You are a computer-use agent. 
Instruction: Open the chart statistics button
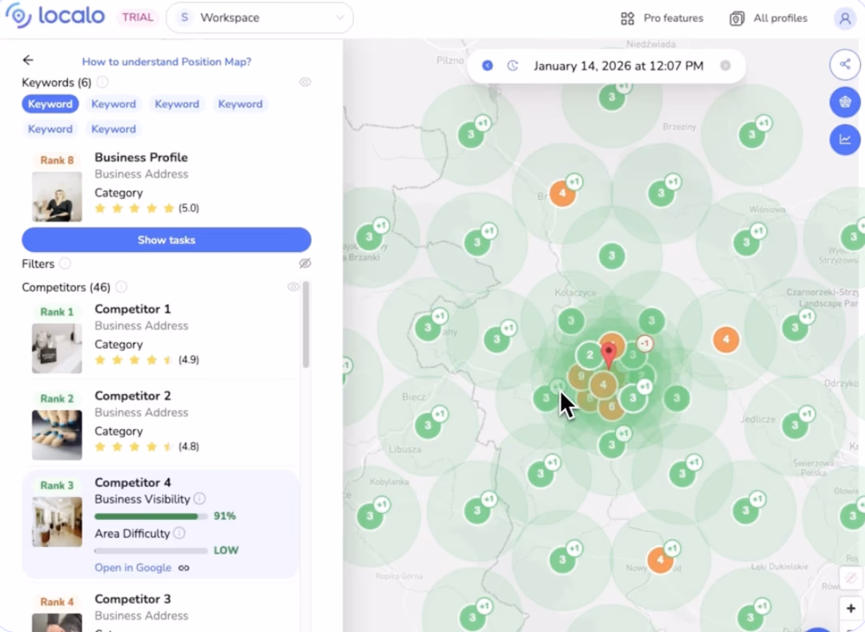pyautogui.click(x=845, y=139)
